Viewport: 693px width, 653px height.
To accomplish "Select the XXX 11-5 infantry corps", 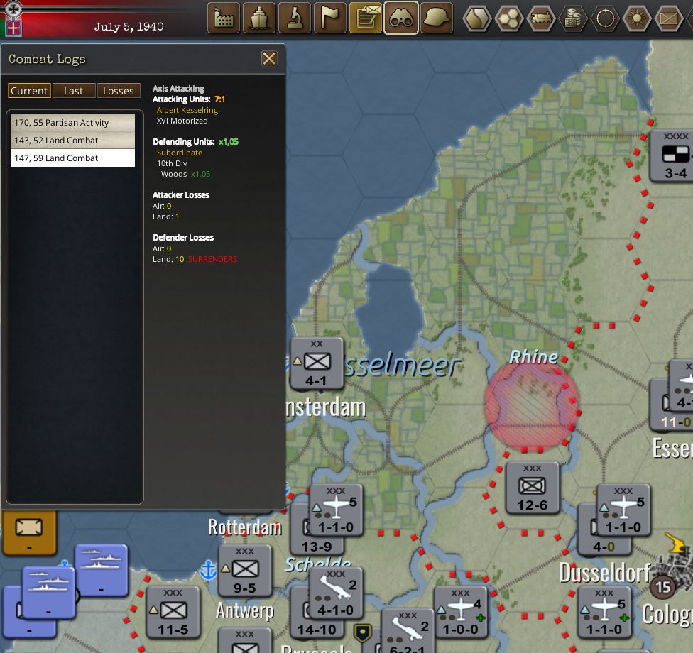I will coord(173,612).
